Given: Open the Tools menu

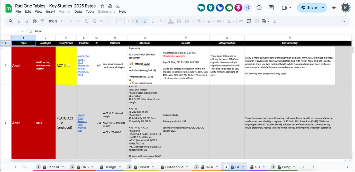Looking at the screenshot, I should [90, 11].
